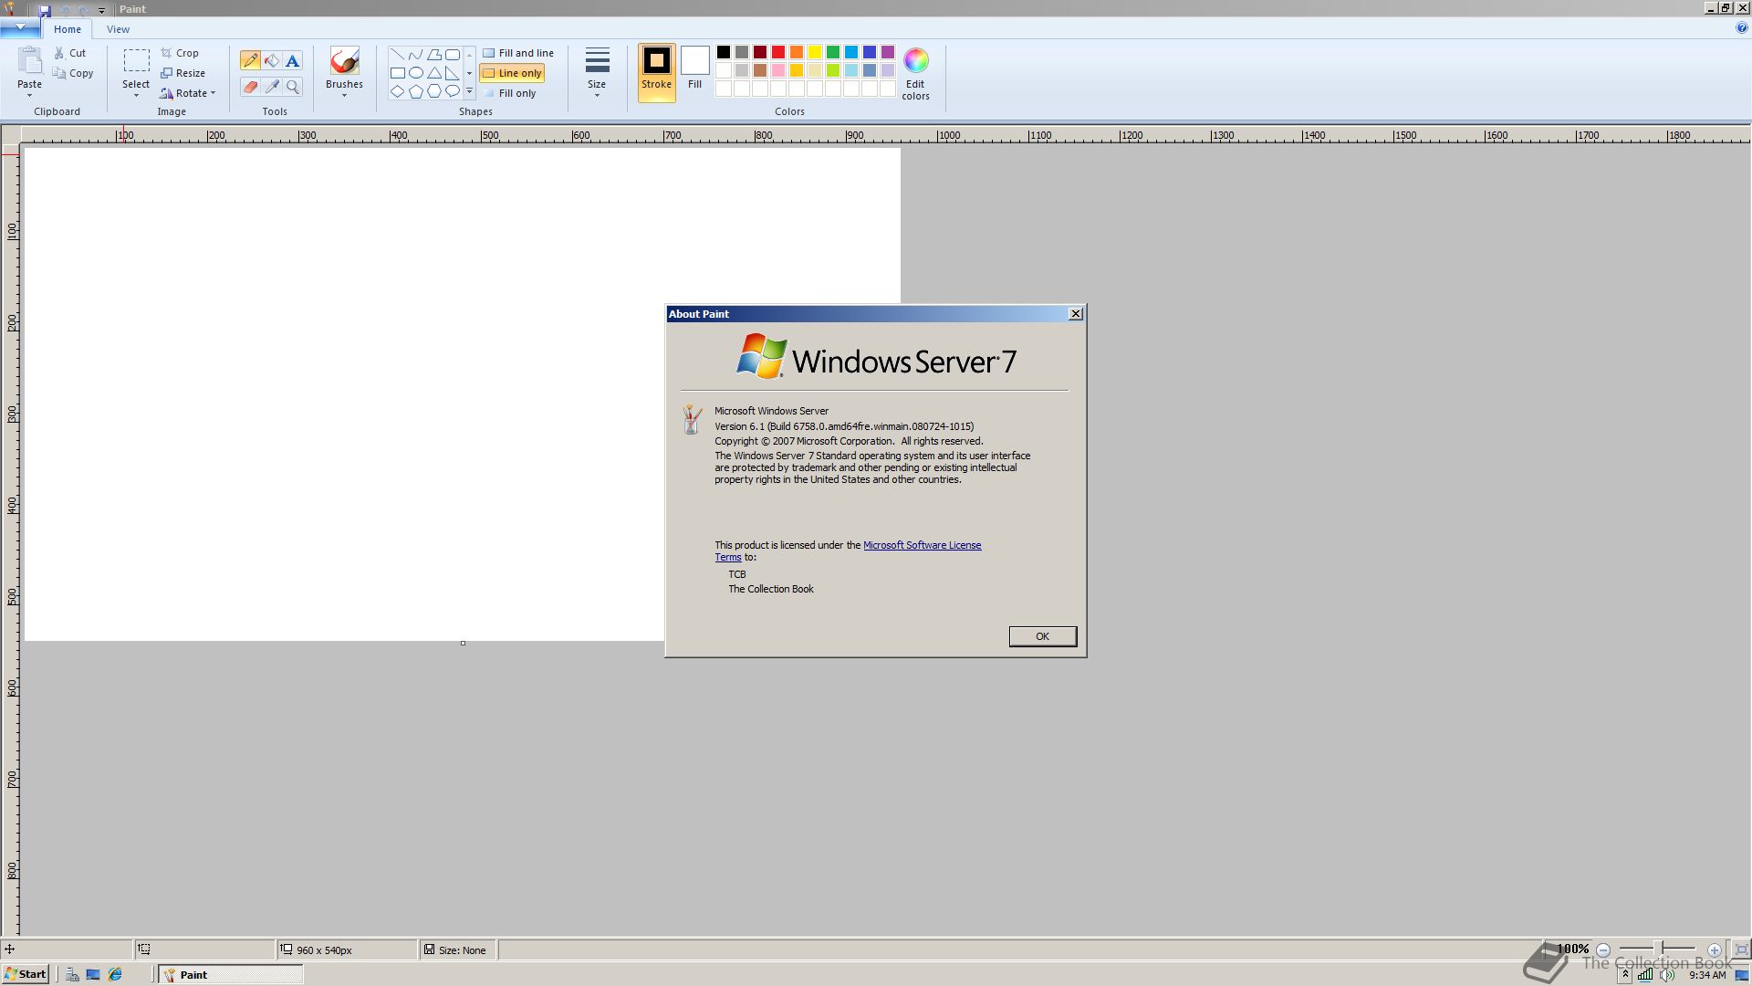The width and height of the screenshot is (1752, 986).
Task: Select Fill and line shape mode
Action: (x=518, y=53)
